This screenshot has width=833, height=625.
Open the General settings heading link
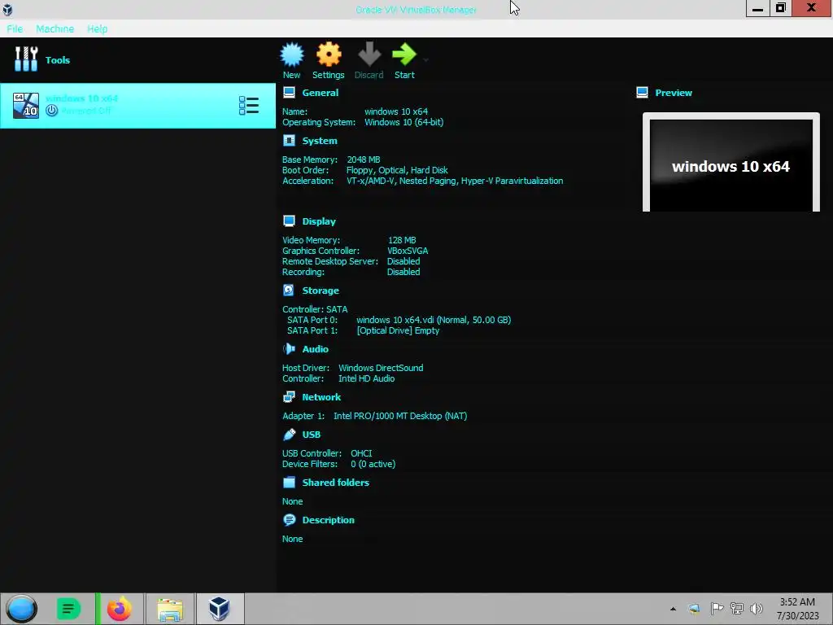coord(321,93)
